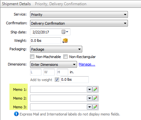Click the Manage... dimensions link
141x120 pixels.
pos(87,64)
